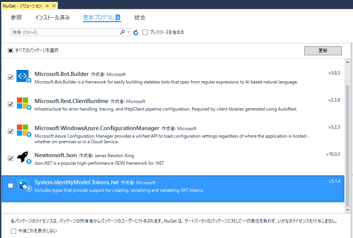Click version v3.2.3 label
This screenshot has width=353, height=238.
click(x=334, y=127)
